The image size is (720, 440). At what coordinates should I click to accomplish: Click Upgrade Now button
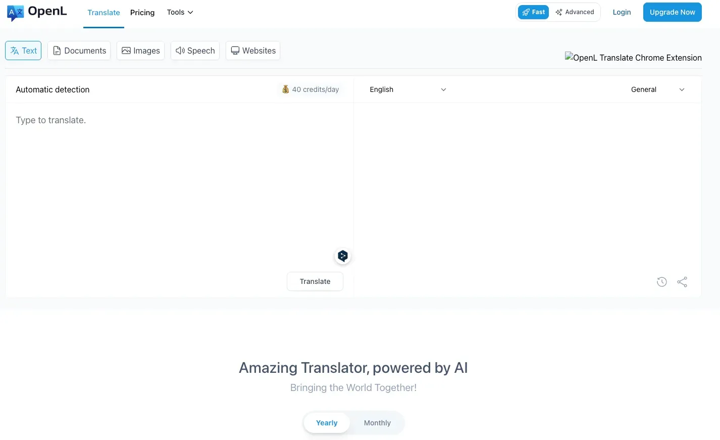tap(672, 12)
